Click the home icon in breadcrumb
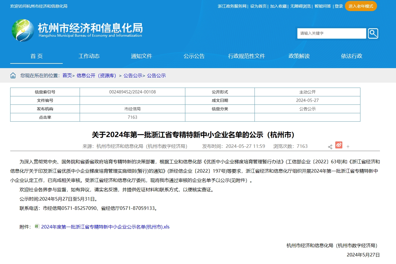Image resolution: width=396 pixels, height=264 pixels. (x=13, y=76)
